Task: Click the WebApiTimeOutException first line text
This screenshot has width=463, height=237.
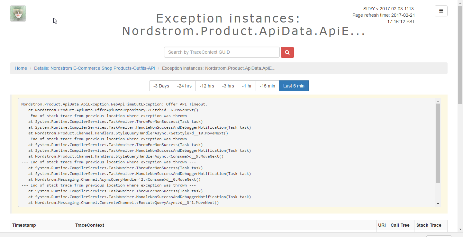Action: coord(114,104)
